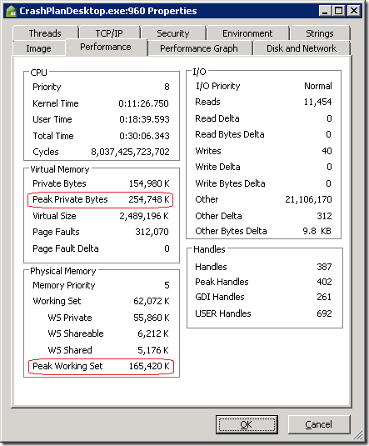Click the WS Shareable value 6,212 K
Image resolution: width=369 pixels, height=446 pixels.
click(x=153, y=333)
